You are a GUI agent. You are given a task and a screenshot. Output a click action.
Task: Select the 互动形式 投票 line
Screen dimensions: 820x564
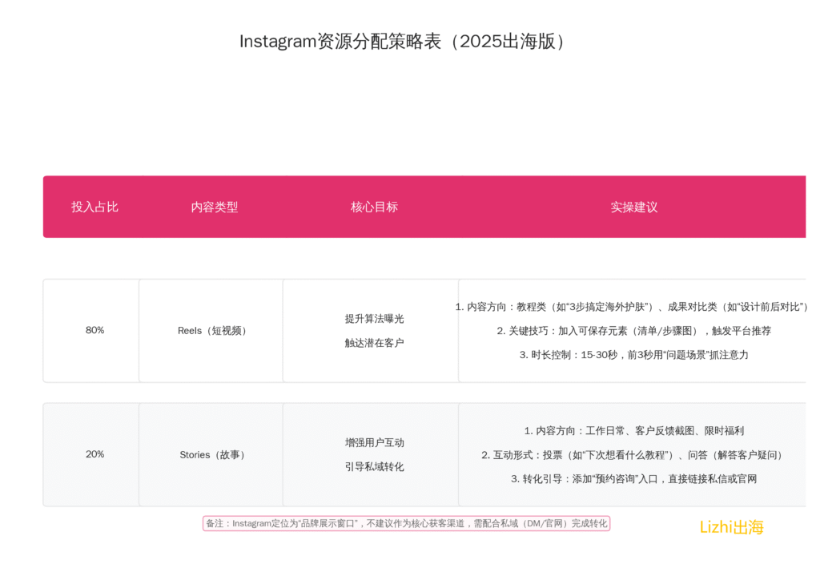coord(633,455)
